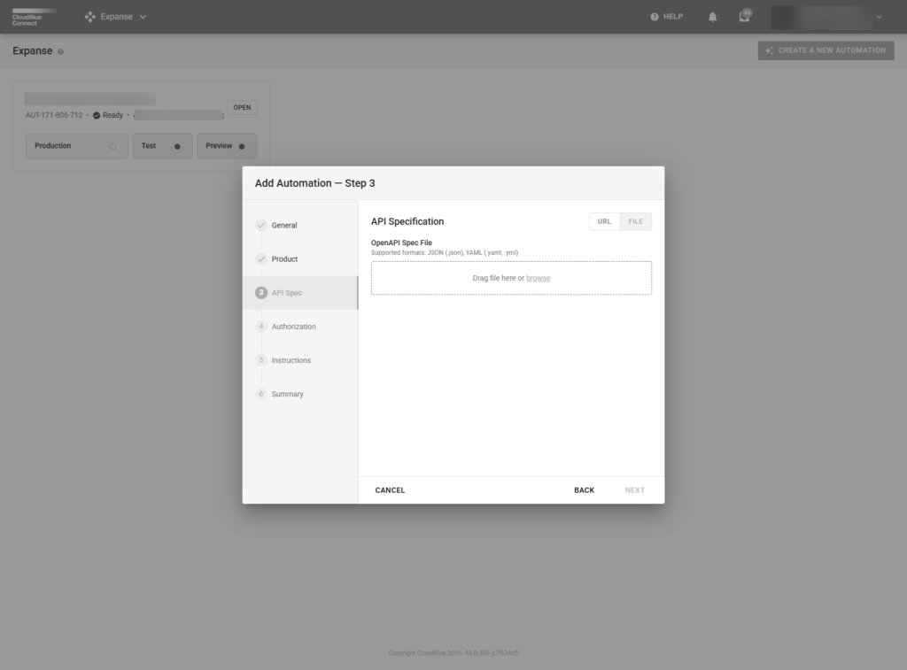Go to the Instructions step

300,360
